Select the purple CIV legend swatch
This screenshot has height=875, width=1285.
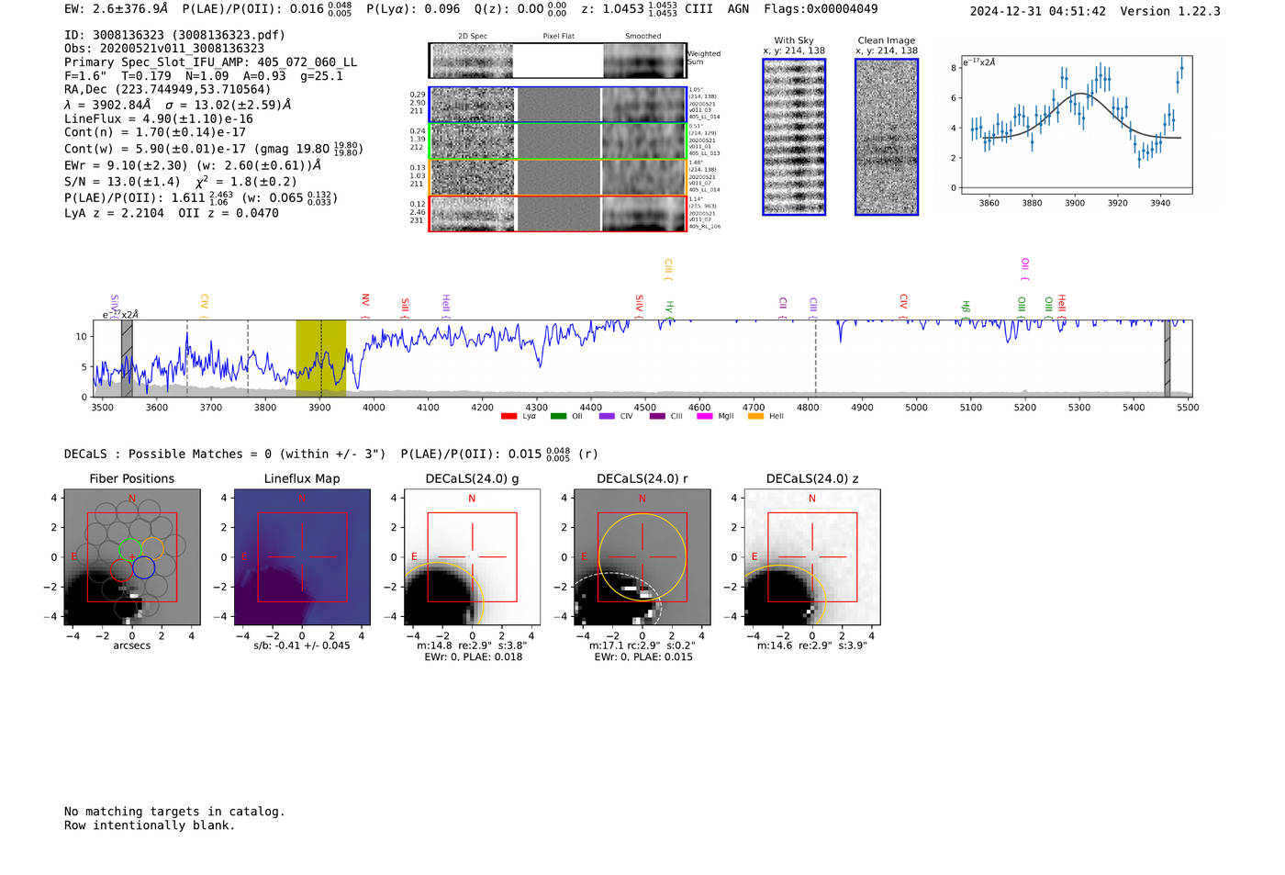tap(607, 416)
